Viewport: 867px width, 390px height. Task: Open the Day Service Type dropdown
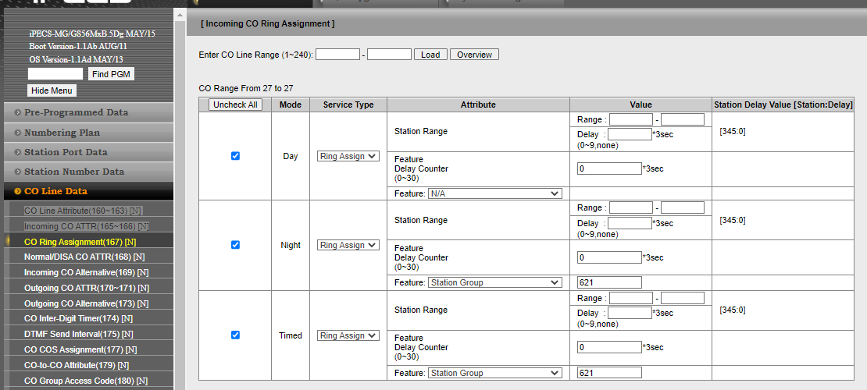[x=348, y=156]
